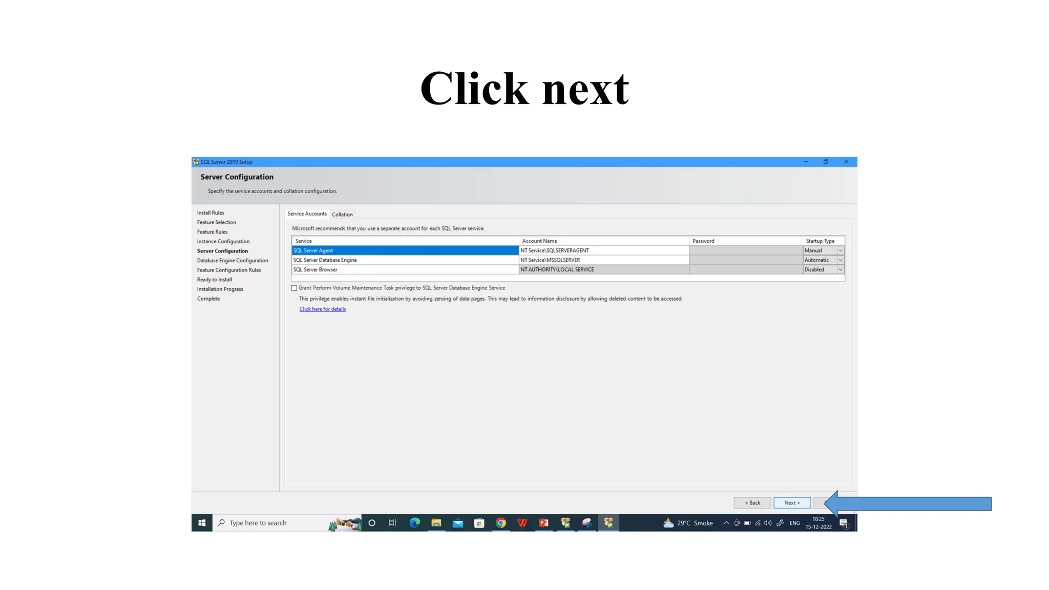The image size is (1049, 590).
Task: Open the Windows Start menu
Action: [202, 523]
